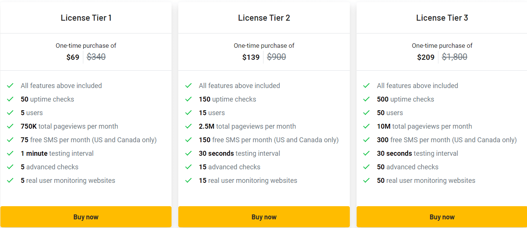Click the checkmark next to All features above included in Tier 1
The height and width of the screenshot is (228, 527).
10,85
